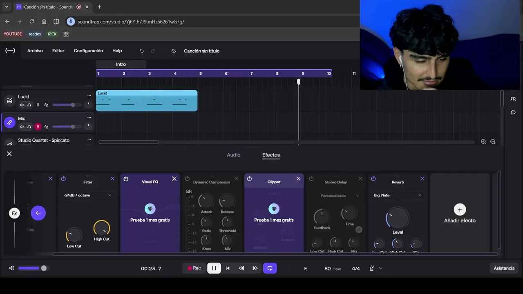Mute the Lucid track

coord(22,105)
